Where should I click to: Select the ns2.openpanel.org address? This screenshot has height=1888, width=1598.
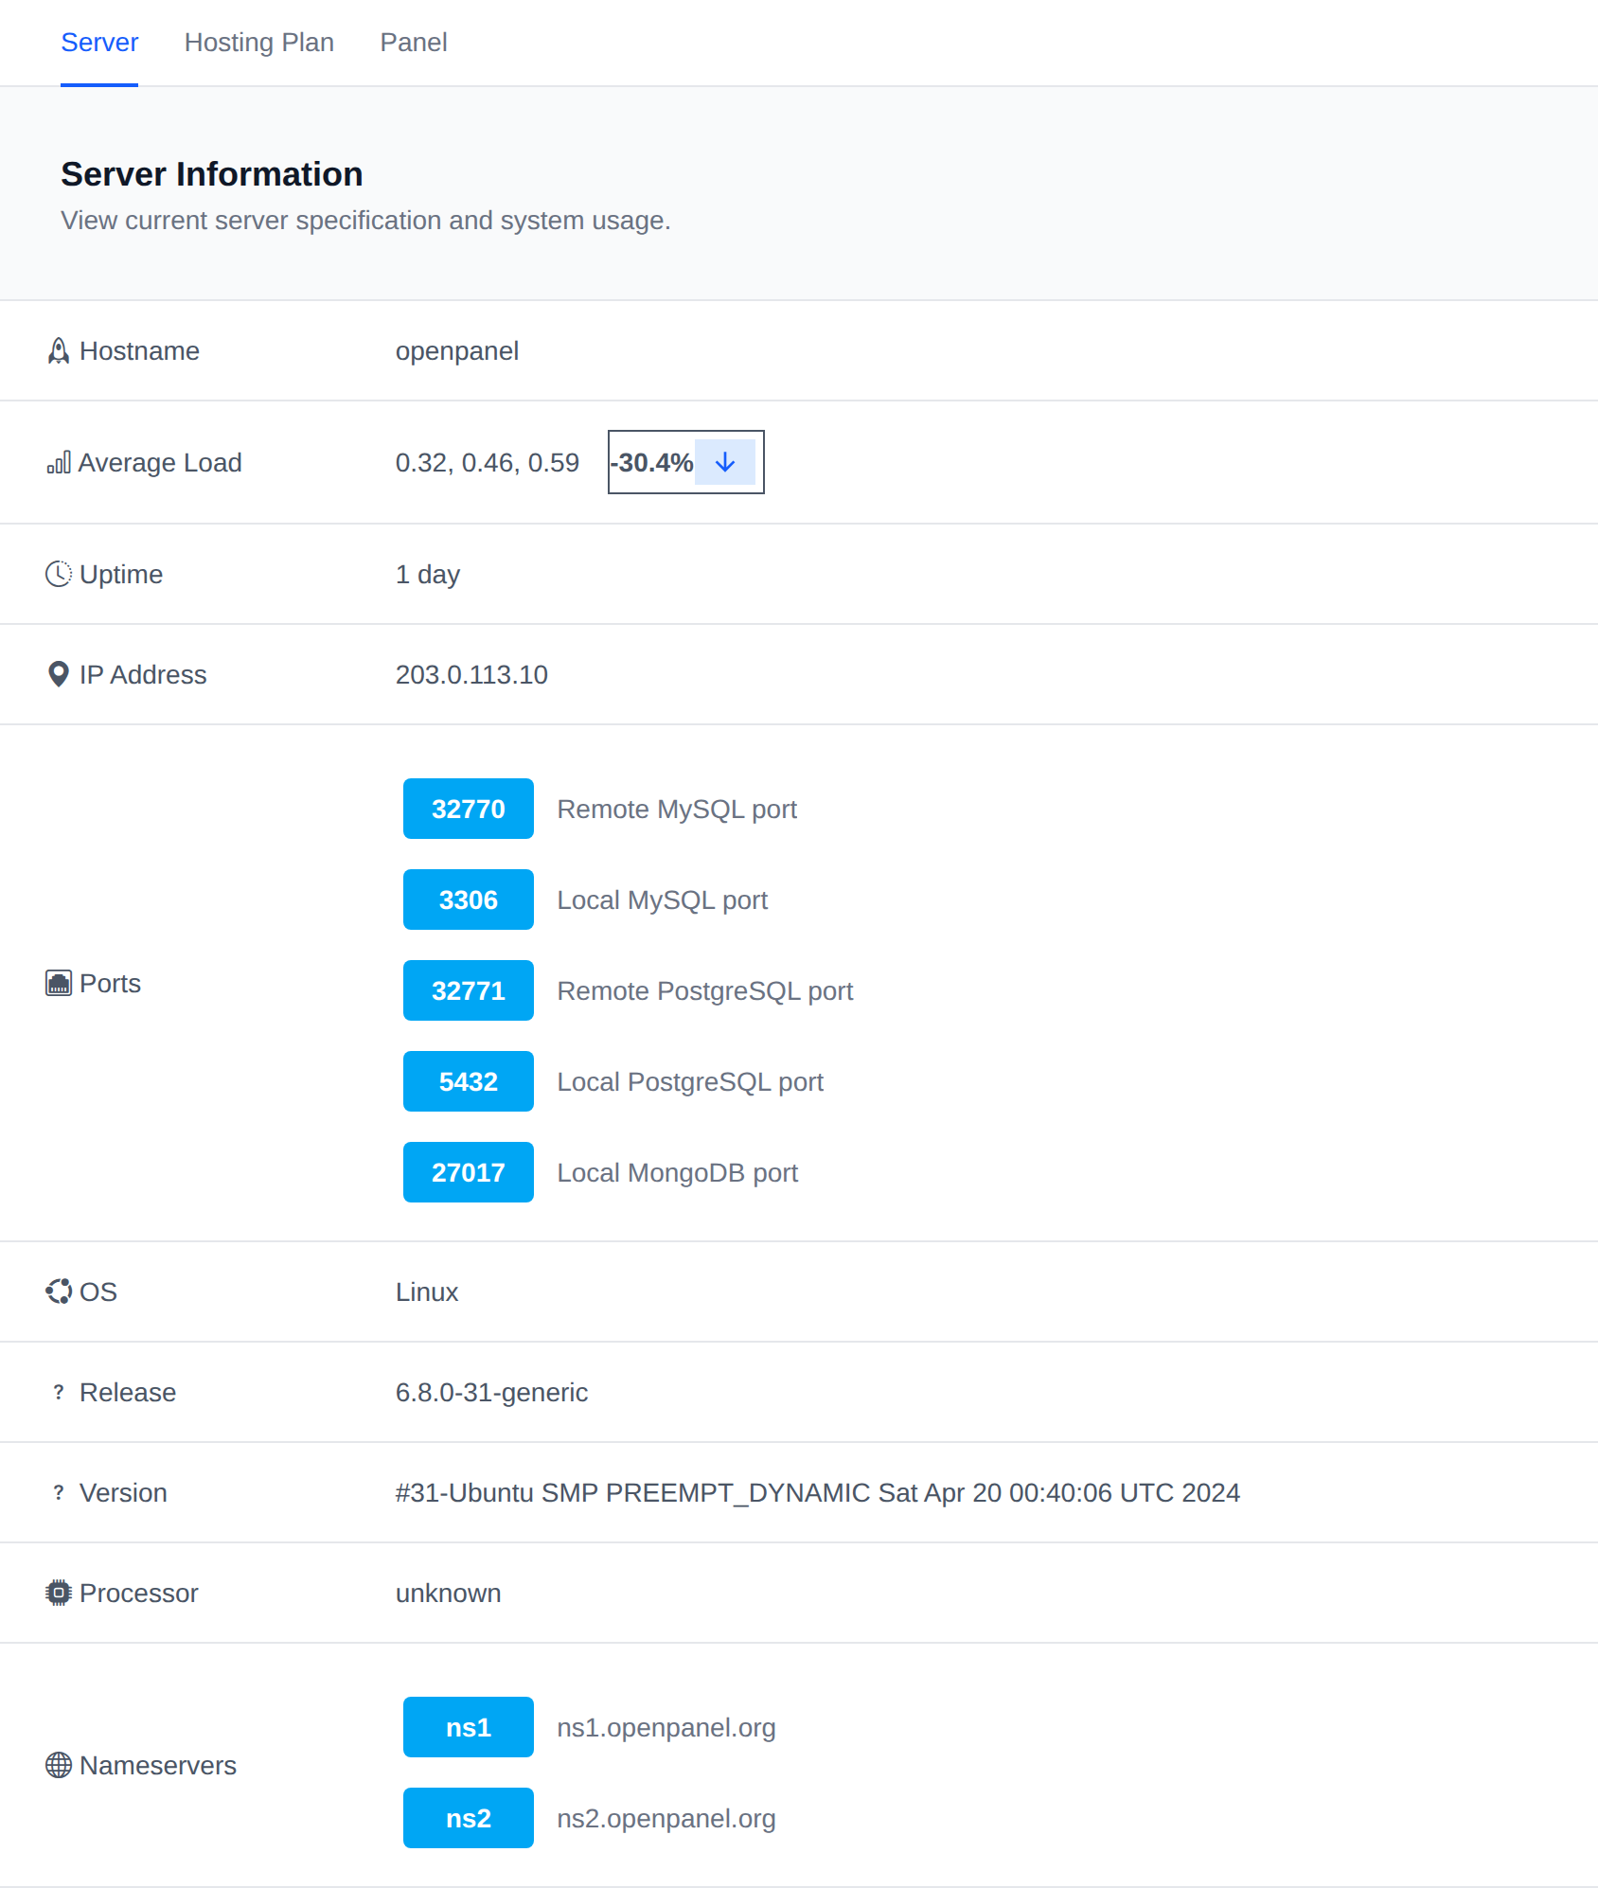(666, 1819)
